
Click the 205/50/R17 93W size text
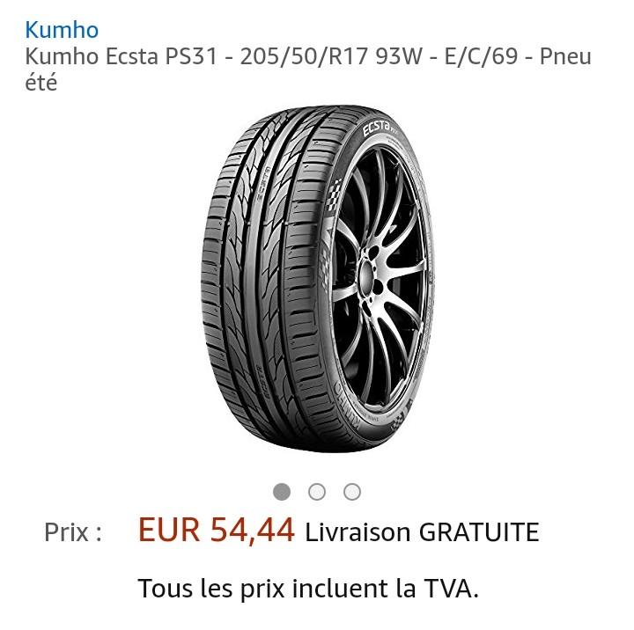pyautogui.click(x=331, y=56)
